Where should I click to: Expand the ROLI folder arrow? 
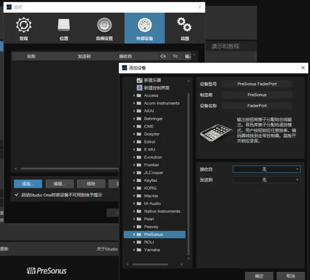134,242
